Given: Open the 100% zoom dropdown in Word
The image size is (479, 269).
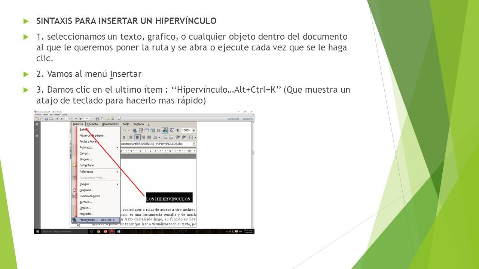Looking at the screenshot, I should coord(194,130).
